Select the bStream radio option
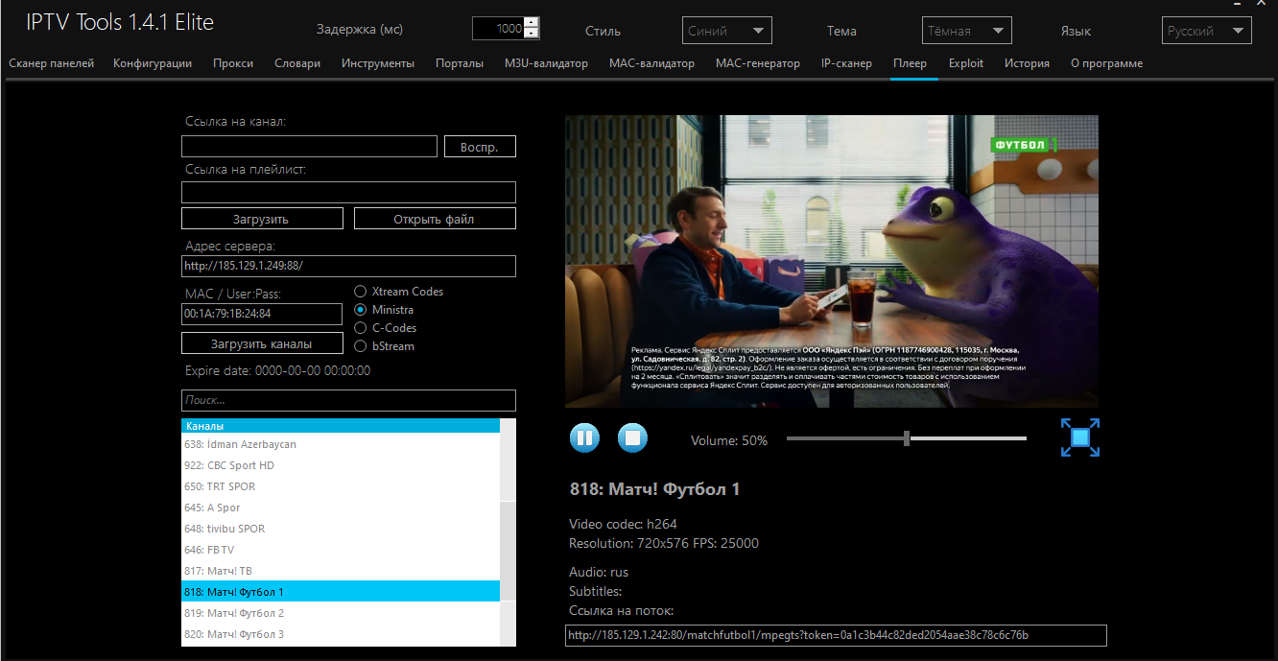Screen dimensions: 1278x661 [384, 346]
